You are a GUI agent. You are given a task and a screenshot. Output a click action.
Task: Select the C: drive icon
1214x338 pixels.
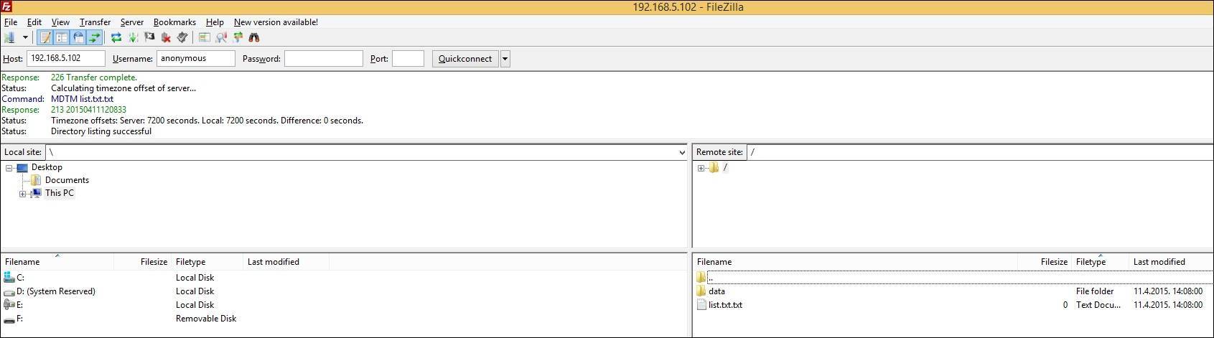tap(9, 278)
